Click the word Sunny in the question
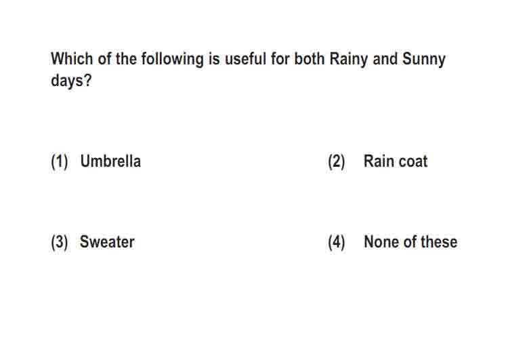Viewport: 508px width, 339px height. click(424, 60)
